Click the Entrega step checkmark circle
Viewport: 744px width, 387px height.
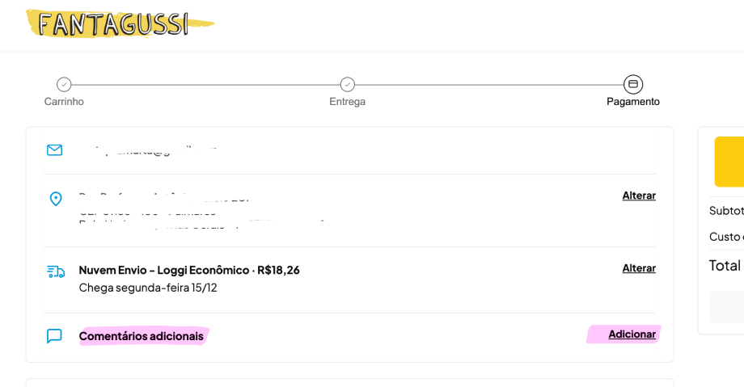coord(348,84)
